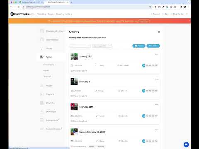The height and width of the screenshot is (149, 199).
Task: Click the blue app icon on February 4 row
Action: (x=143, y=91)
